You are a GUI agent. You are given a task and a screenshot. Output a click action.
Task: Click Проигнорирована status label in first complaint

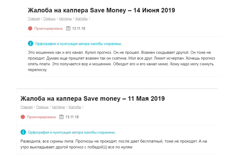pyautogui.click(x=48, y=29)
